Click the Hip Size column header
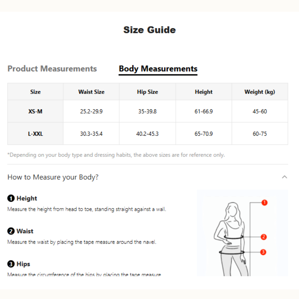The height and width of the screenshot is (299, 299). point(148,92)
